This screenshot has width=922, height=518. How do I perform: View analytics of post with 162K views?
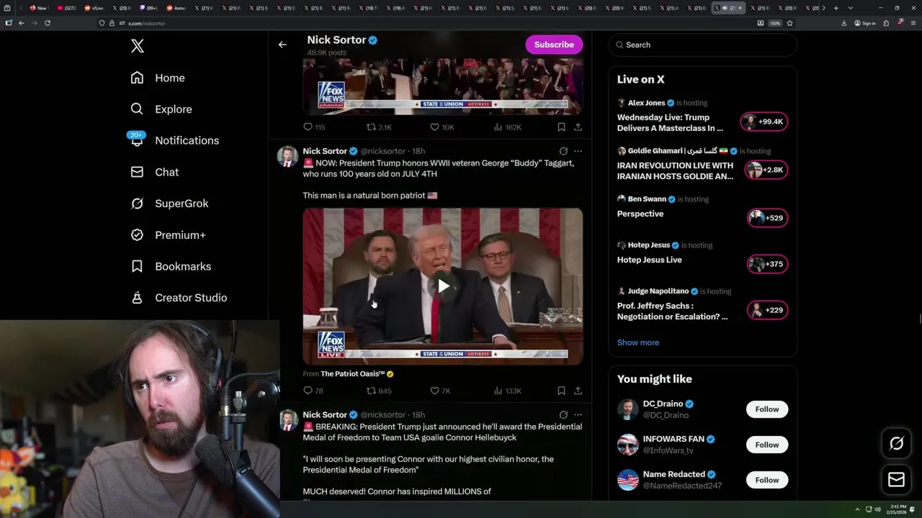coord(507,127)
